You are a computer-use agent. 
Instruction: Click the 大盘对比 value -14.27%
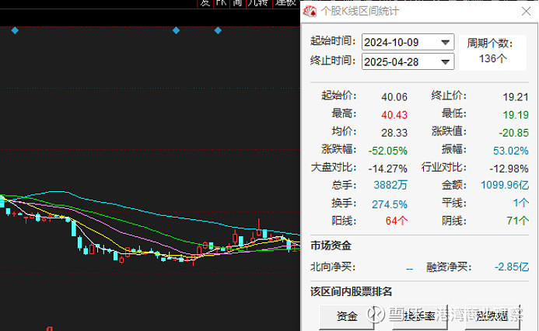pyautogui.click(x=388, y=169)
